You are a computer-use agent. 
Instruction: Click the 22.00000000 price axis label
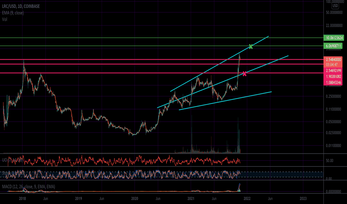point(334,26)
